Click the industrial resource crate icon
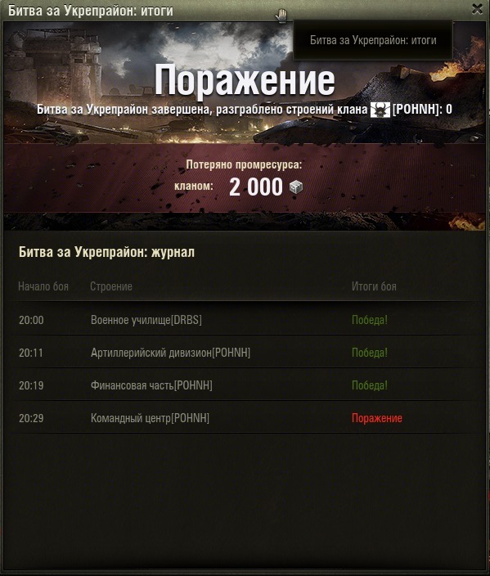 tap(295, 187)
